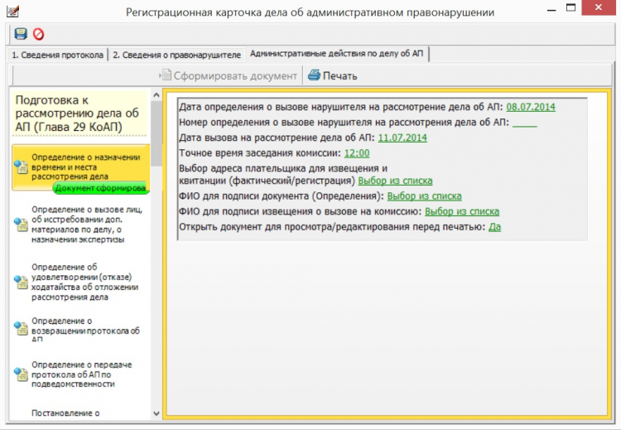
Task: Click label Точное время заседания комиссии
Action: (x=260, y=153)
